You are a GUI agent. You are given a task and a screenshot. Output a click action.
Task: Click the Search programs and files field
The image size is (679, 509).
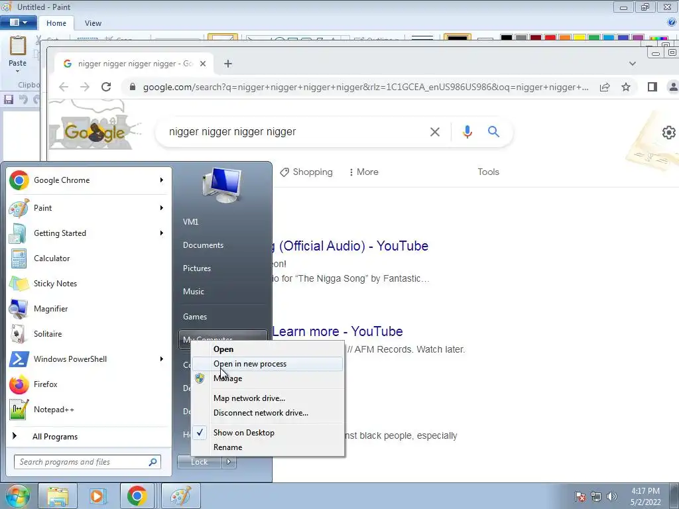[87, 462]
